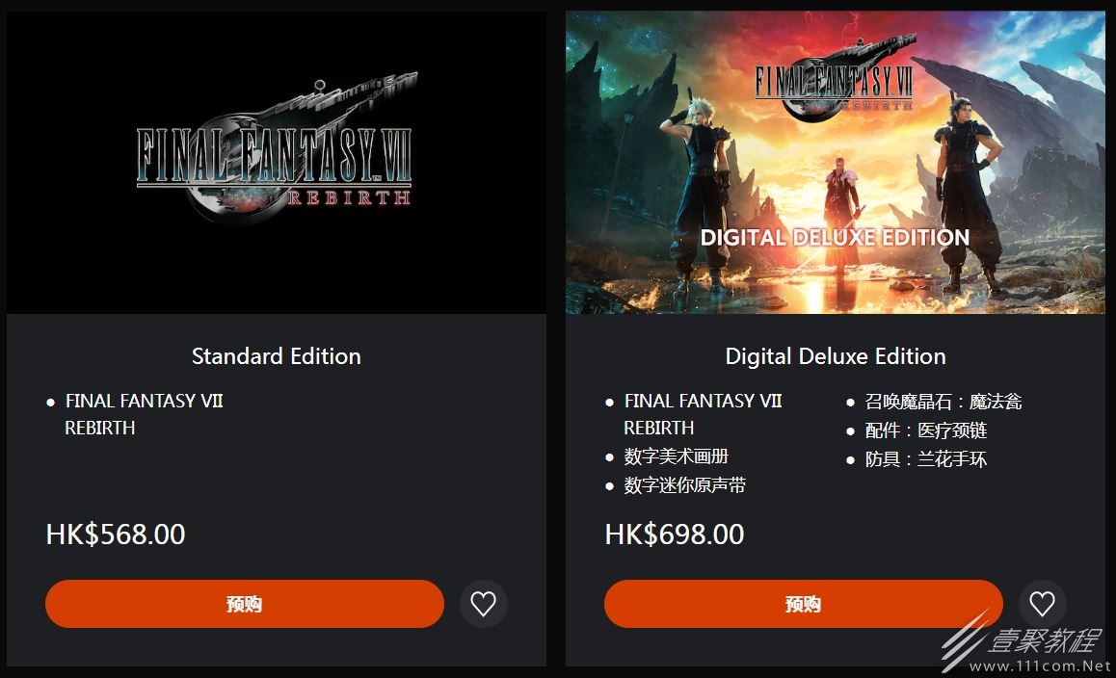The image size is (1116, 678).
Task: Open the Standard Edition logo thumbnail
Action: [x=277, y=162]
